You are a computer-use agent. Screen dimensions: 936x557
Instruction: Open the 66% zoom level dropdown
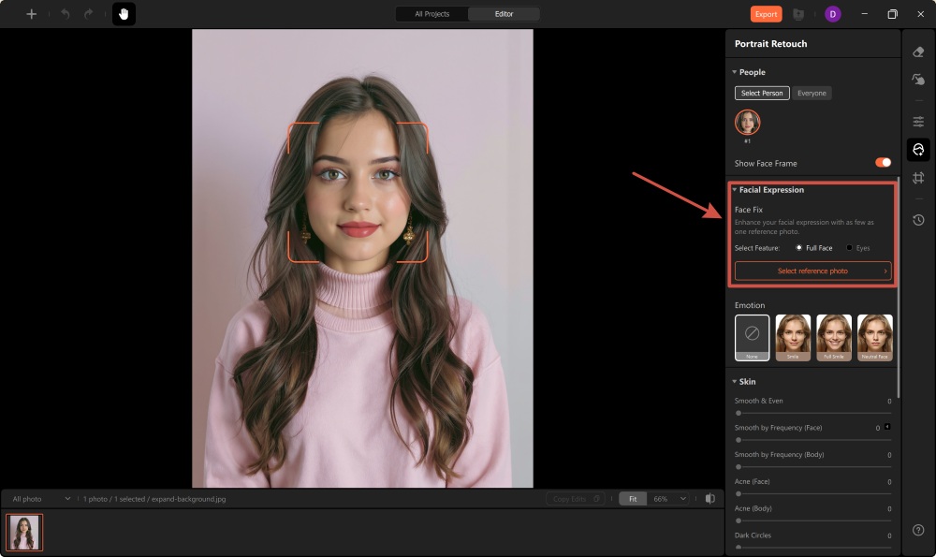click(x=666, y=498)
